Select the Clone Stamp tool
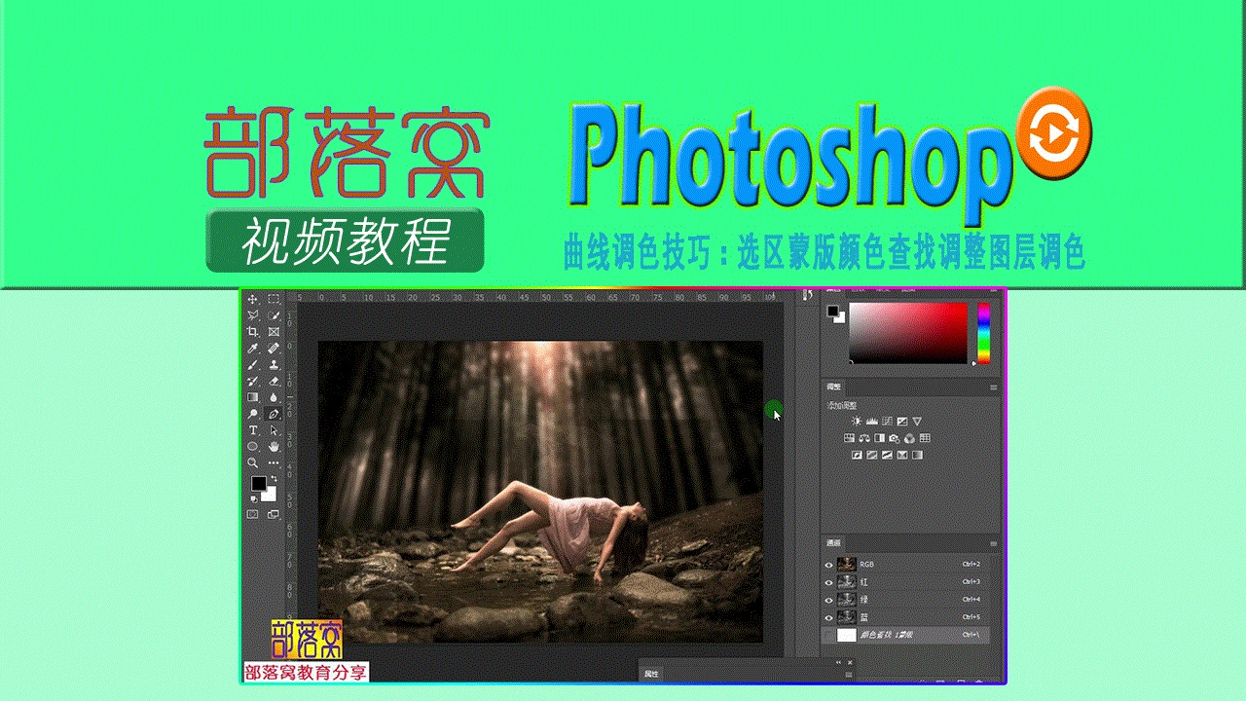This screenshot has height=701, width=1246. tap(274, 365)
